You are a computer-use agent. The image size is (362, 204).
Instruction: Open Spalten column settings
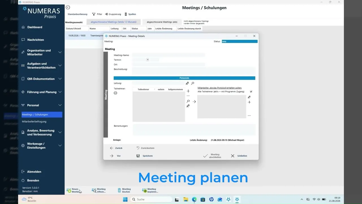(130, 14)
